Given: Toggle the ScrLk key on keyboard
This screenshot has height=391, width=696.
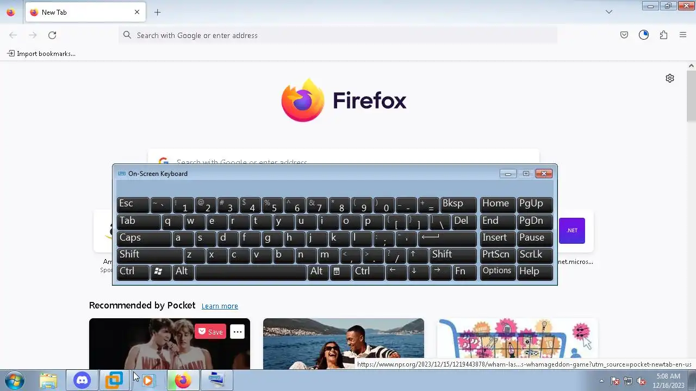Looking at the screenshot, I should pyautogui.click(x=535, y=255).
